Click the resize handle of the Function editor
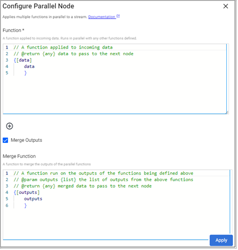238x250 pixels. [x=227, y=112]
